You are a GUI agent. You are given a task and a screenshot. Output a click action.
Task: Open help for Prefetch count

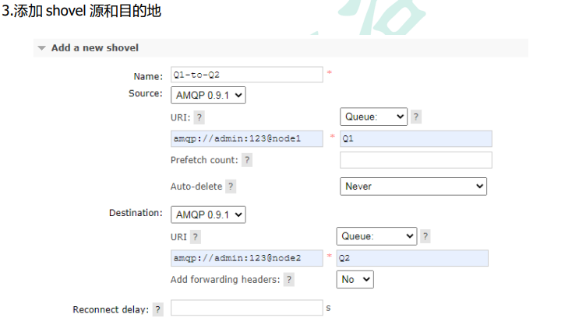[247, 160]
